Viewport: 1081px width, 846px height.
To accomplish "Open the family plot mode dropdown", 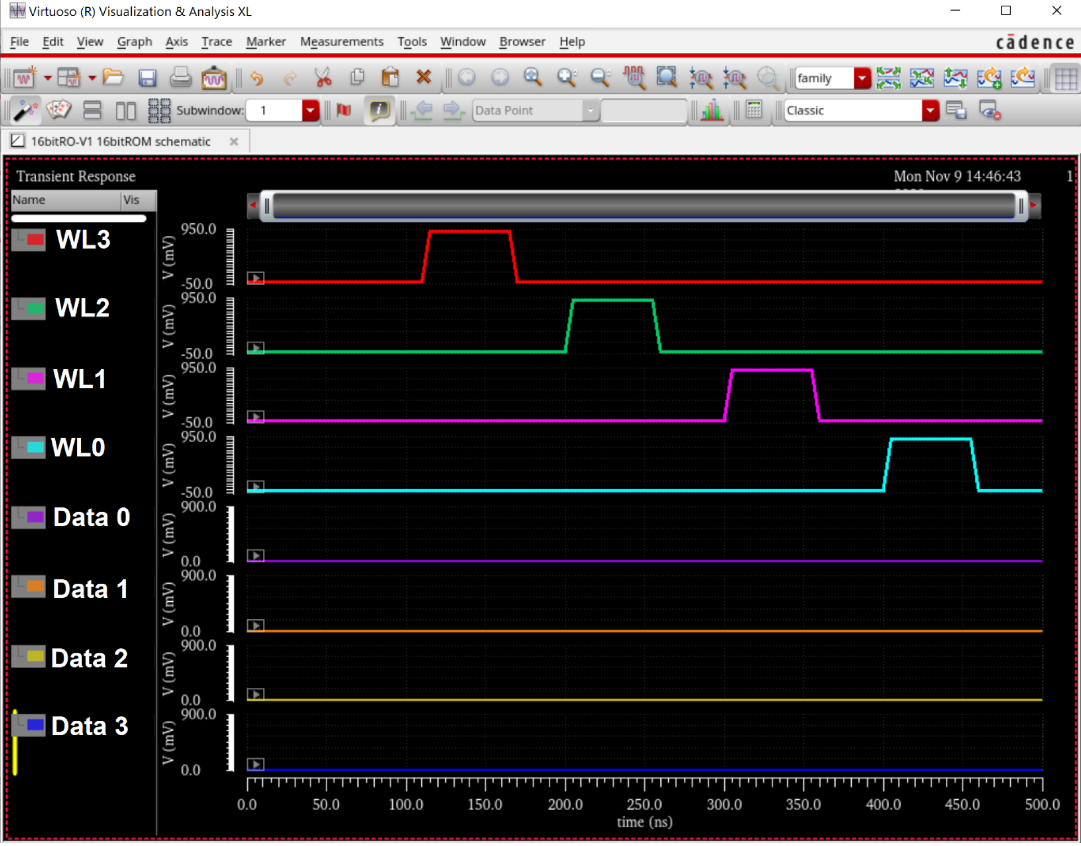I will [862, 78].
